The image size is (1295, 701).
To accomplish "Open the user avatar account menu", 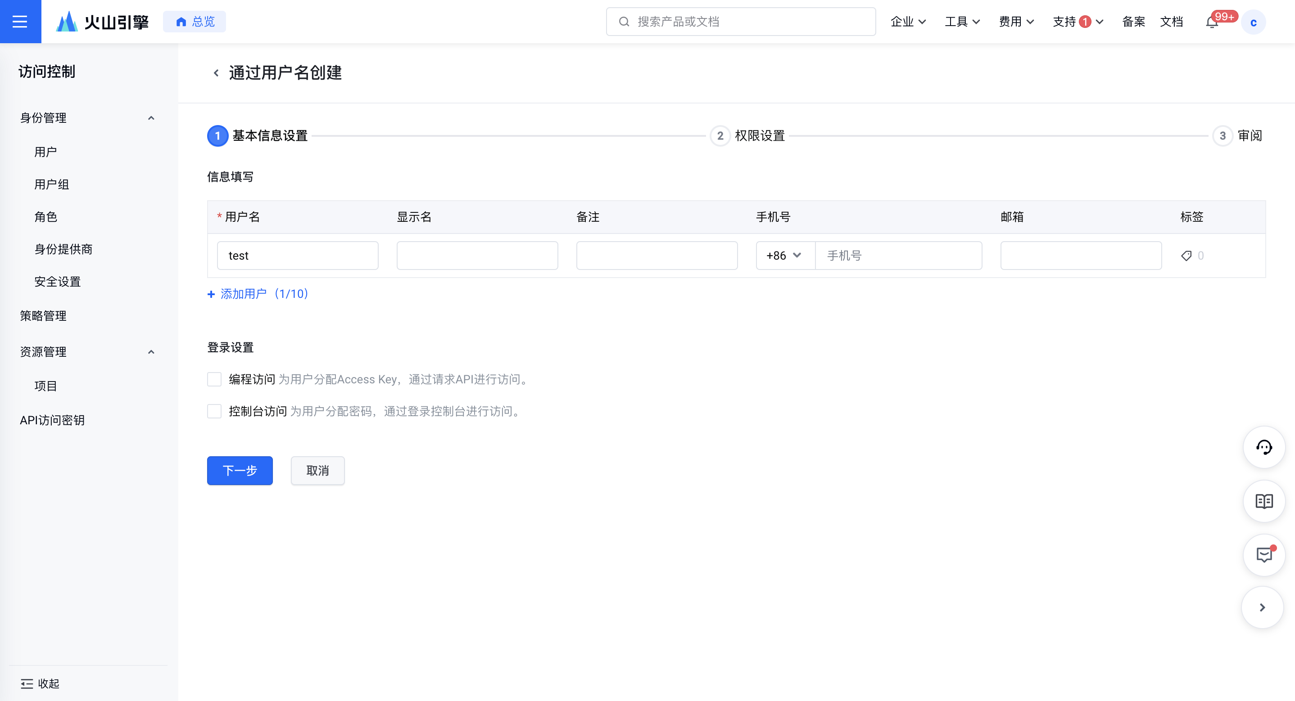I will (x=1253, y=22).
